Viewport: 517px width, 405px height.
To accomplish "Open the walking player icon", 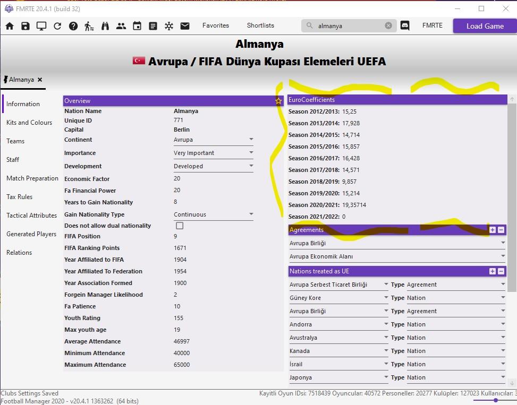I will [x=89, y=26].
